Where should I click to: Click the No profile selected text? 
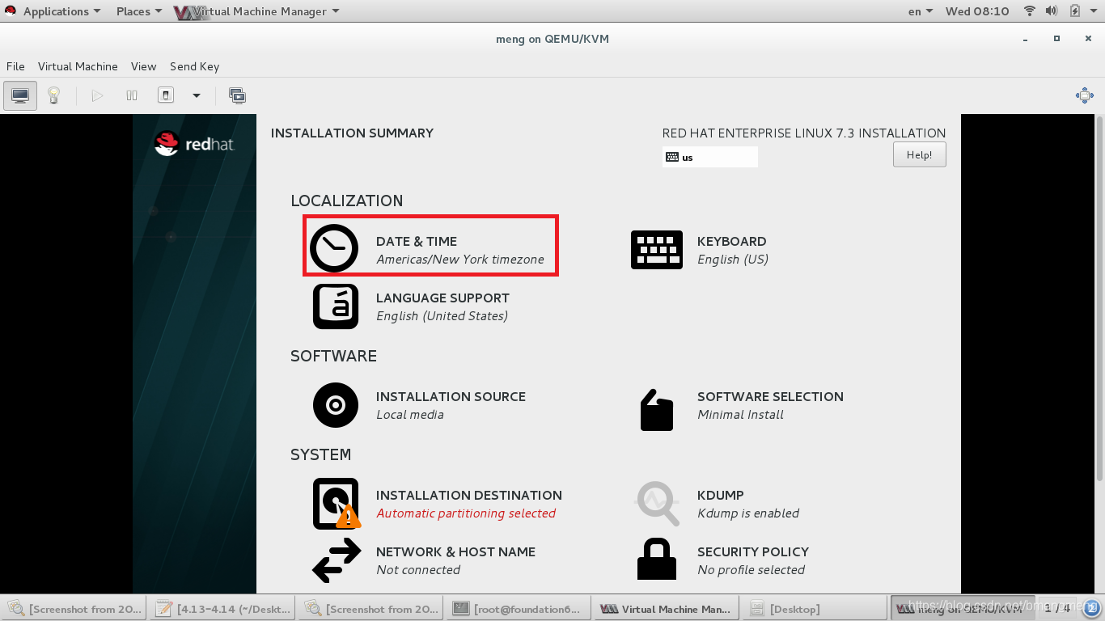(x=751, y=570)
